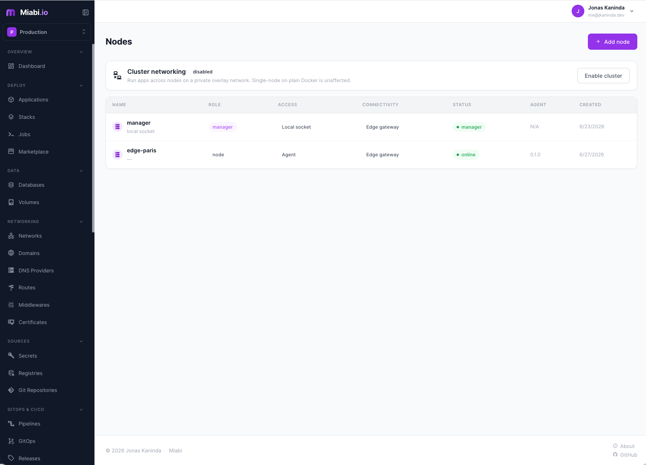
Task: Click the 6/27/2026 created date
Action: coord(592,155)
